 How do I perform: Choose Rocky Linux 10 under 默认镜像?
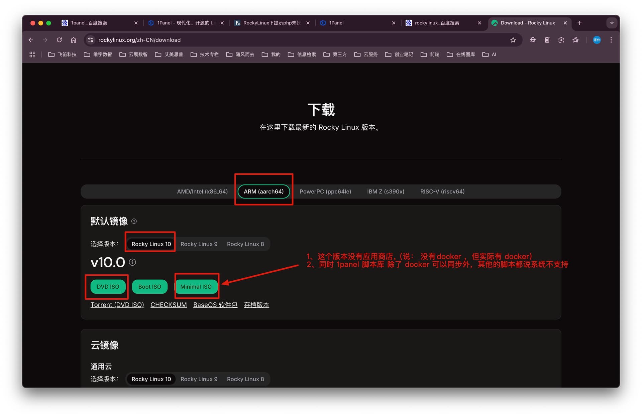[x=151, y=244]
